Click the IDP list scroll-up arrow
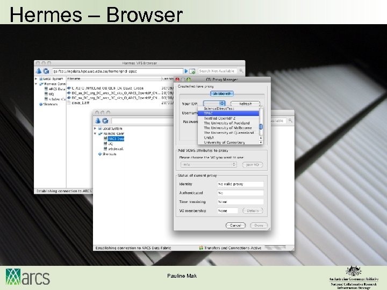Viewport: 387px width, 290px height. coord(261,138)
